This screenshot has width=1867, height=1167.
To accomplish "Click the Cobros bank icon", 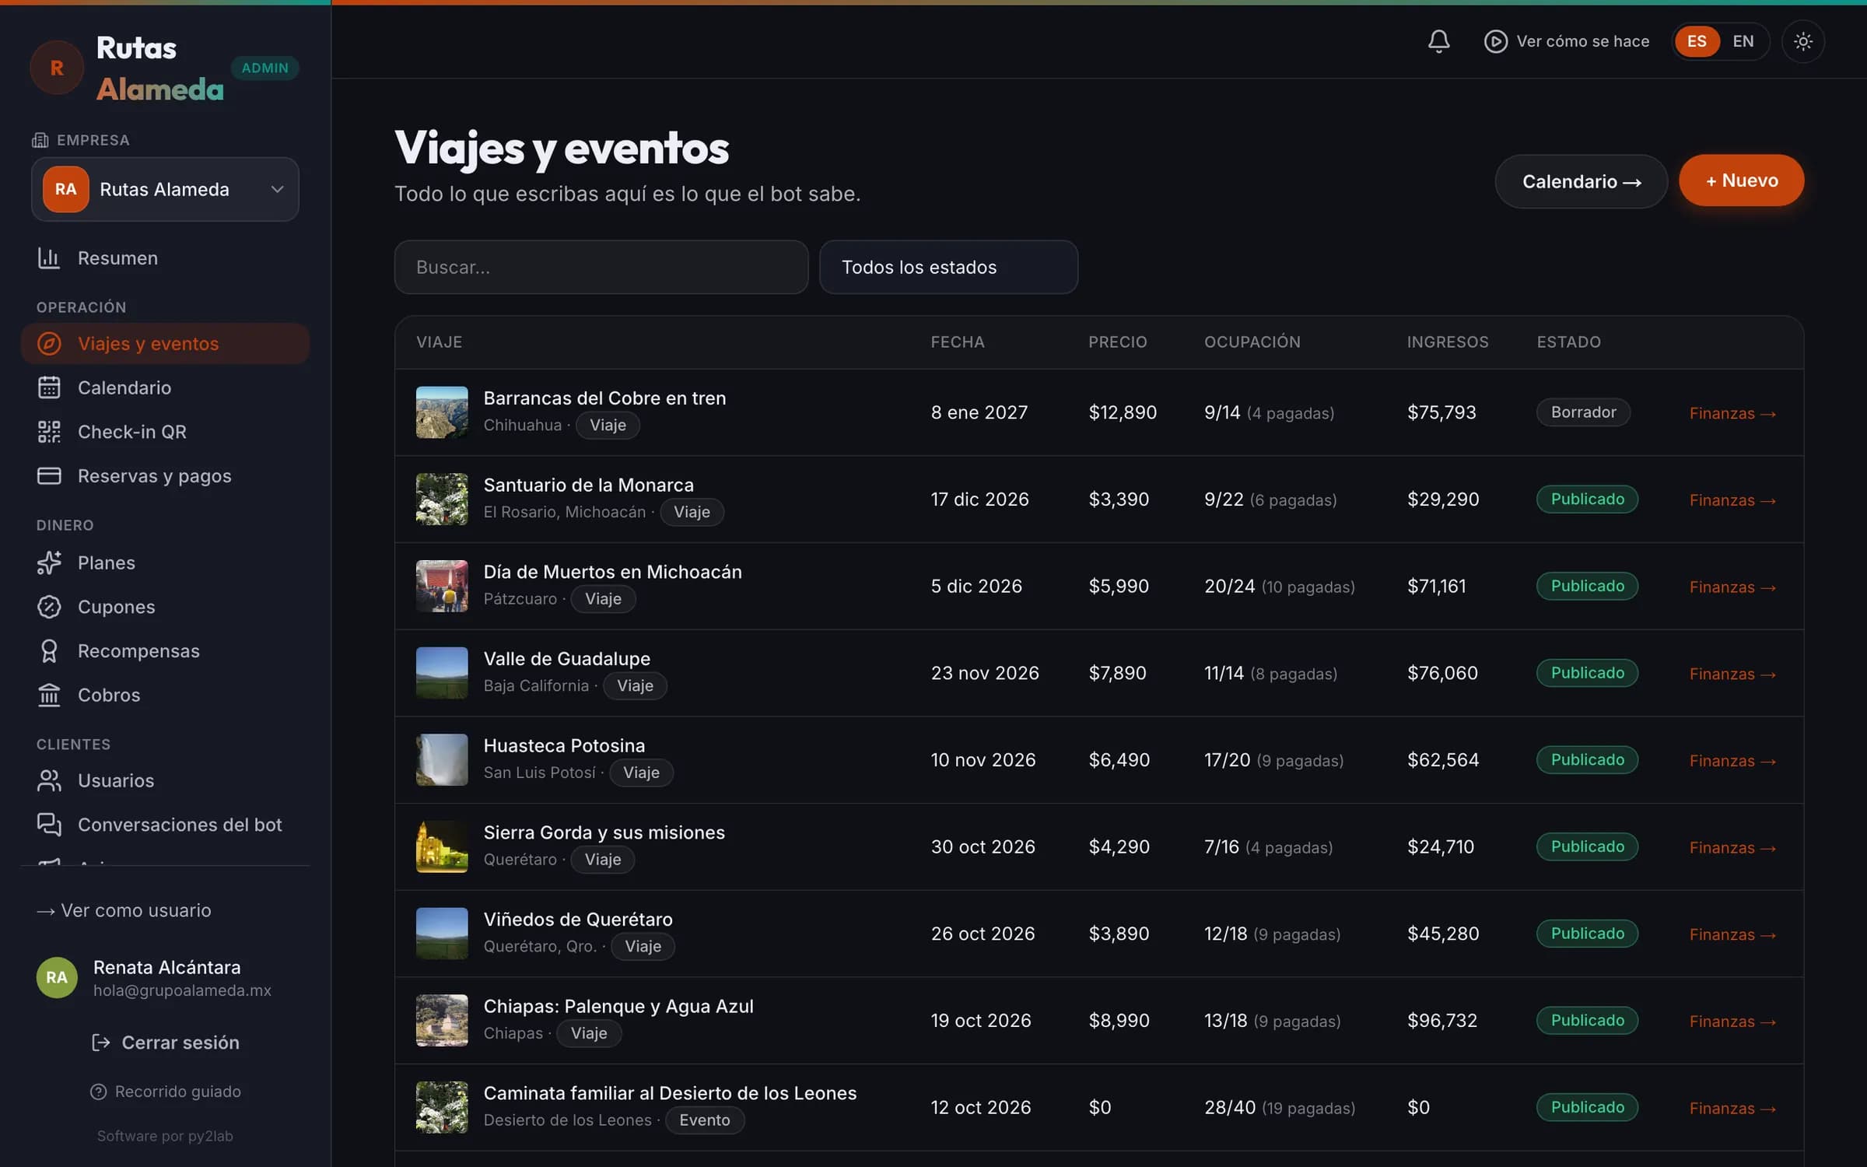I will tap(49, 695).
